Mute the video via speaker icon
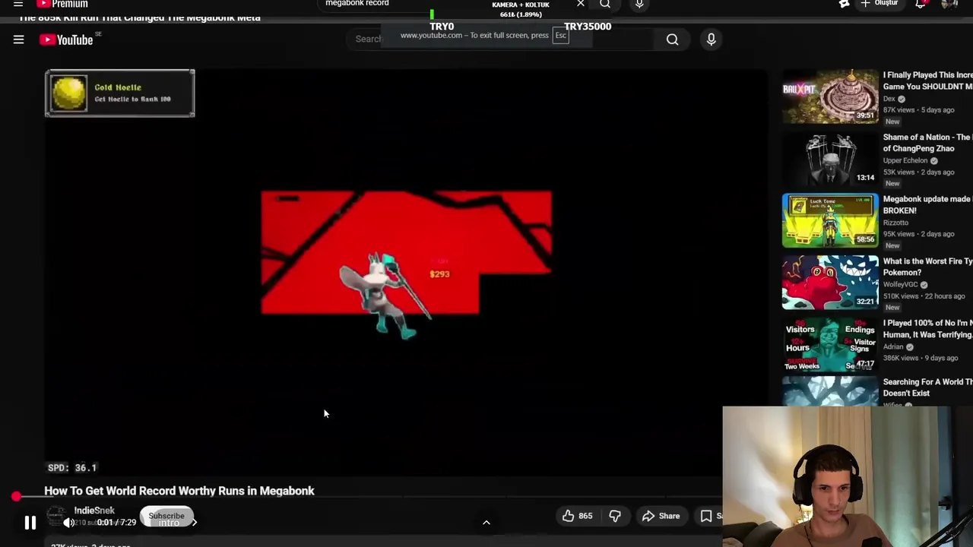973x547 pixels. pyautogui.click(x=68, y=523)
